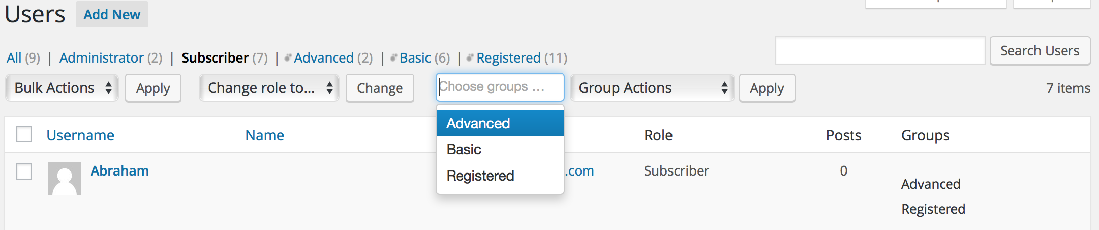Focus the Choose groups input field
Viewport: 1099px width, 230px height.
[500, 87]
